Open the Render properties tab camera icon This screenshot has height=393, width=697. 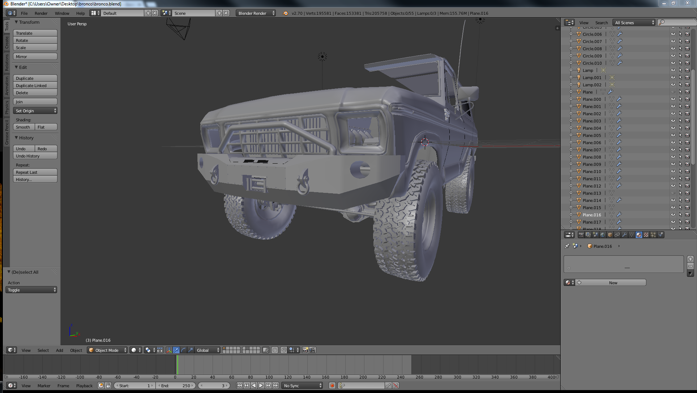(581, 235)
